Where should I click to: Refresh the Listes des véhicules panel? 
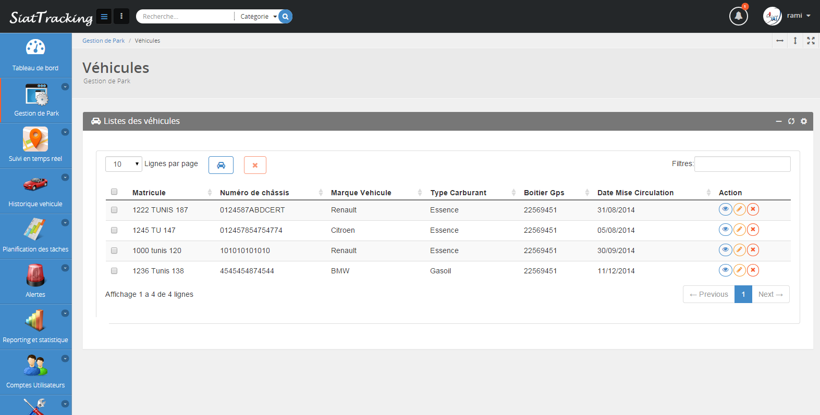coord(791,121)
